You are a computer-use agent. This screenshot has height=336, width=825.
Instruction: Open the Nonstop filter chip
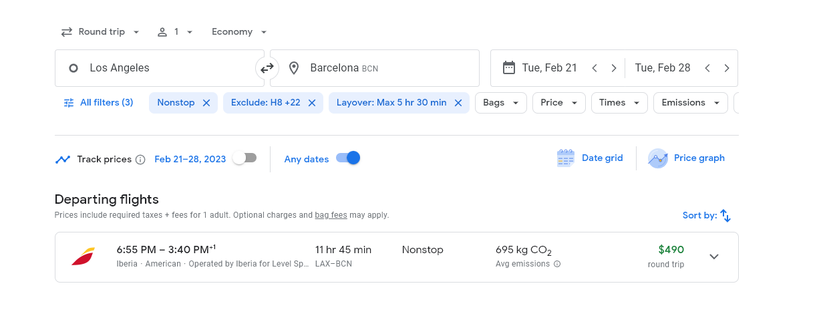pos(176,103)
